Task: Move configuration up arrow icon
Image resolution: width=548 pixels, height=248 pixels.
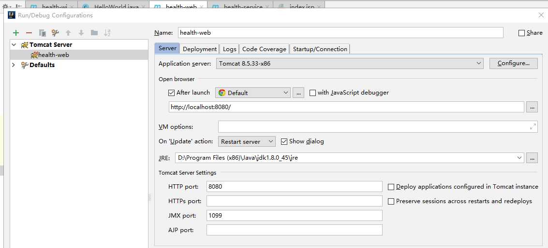Action: [68, 33]
